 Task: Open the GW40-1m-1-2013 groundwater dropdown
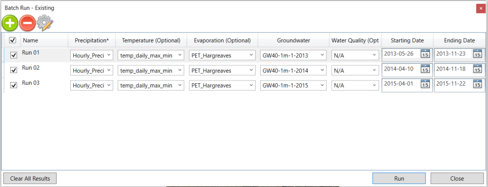(293, 56)
